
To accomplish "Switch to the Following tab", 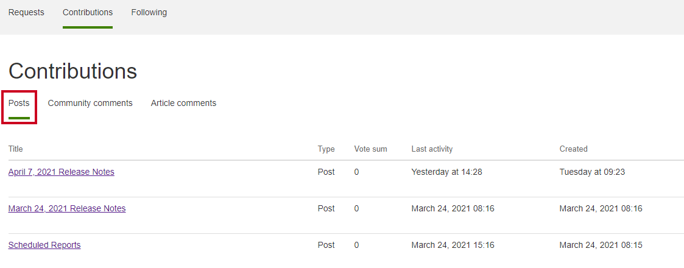I will pyautogui.click(x=149, y=12).
